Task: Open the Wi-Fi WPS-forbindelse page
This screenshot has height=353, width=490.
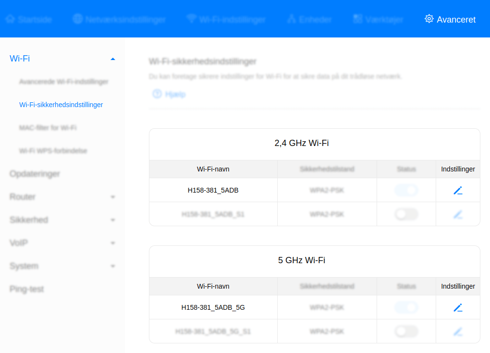Action: [53, 151]
